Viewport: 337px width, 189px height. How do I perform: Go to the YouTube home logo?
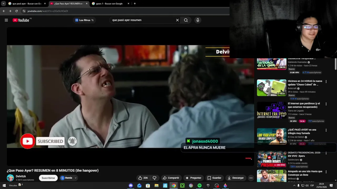point(21,20)
